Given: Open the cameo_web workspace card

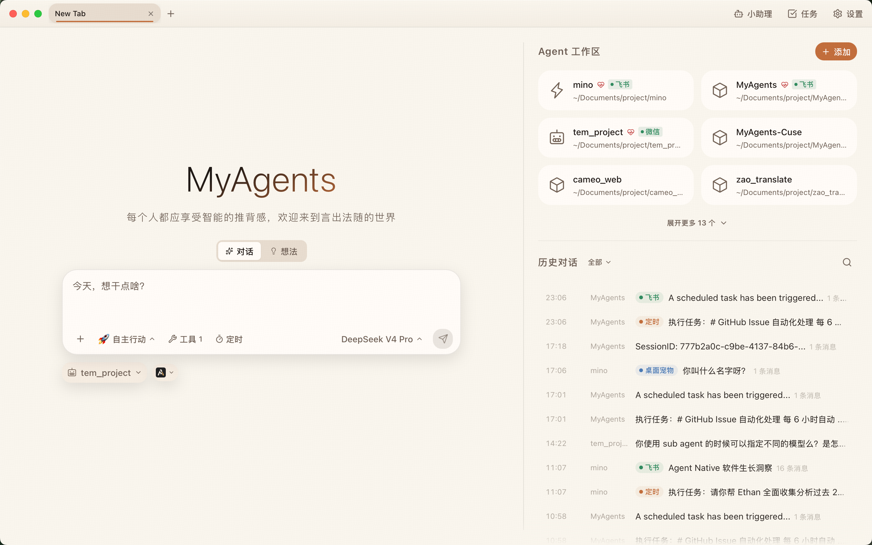Looking at the screenshot, I should 616,185.
